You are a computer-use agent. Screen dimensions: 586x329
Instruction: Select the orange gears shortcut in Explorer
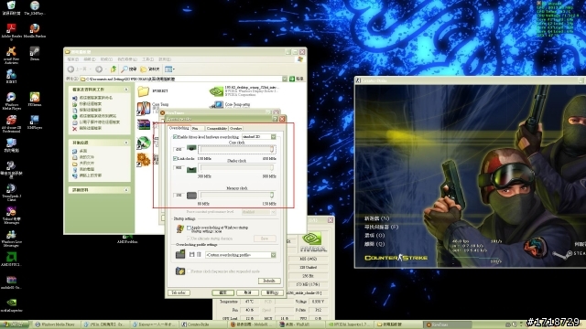tap(144, 159)
